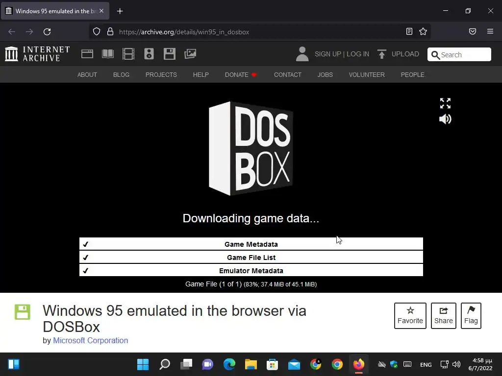
Task: Go back to previous page
Action: tap(12, 32)
